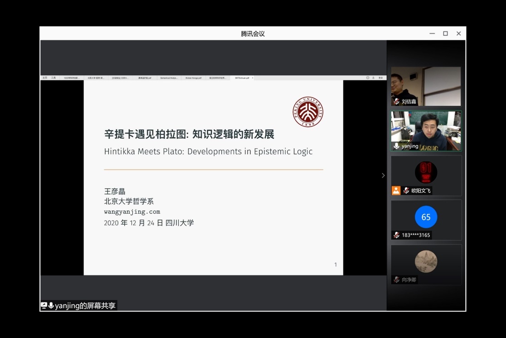
Task: Click the 登录 login button in the PDF viewer
Action: pyautogui.click(x=380, y=78)
